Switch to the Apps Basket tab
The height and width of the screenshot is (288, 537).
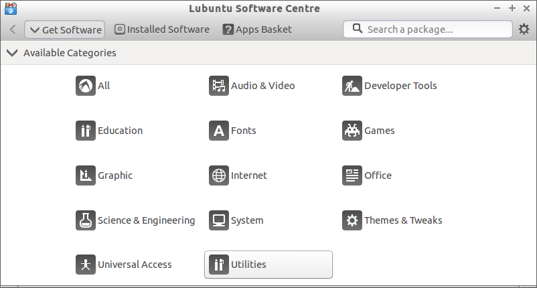[x=257, y=29]
